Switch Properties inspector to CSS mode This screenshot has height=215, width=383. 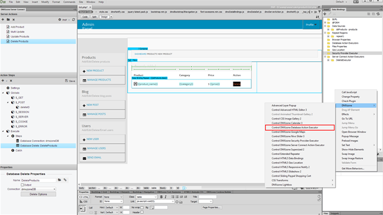point(84,201)
